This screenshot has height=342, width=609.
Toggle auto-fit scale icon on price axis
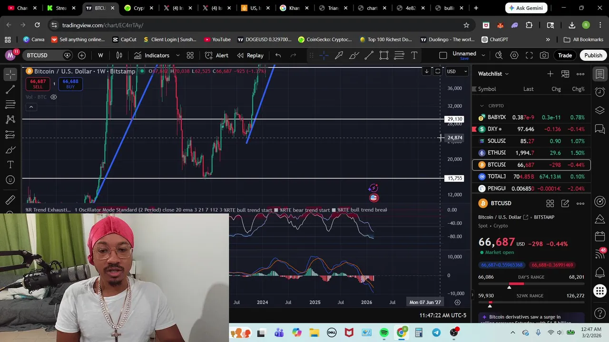pos(438,71)
